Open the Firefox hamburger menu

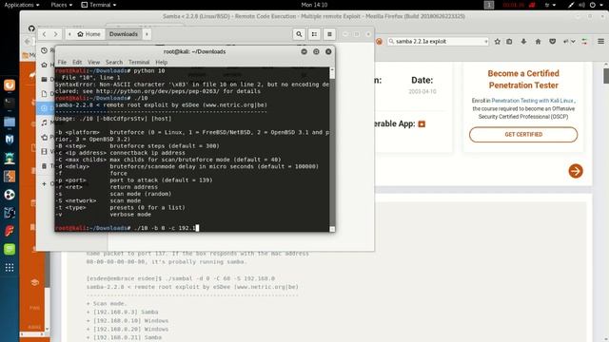tap(600, 42)
